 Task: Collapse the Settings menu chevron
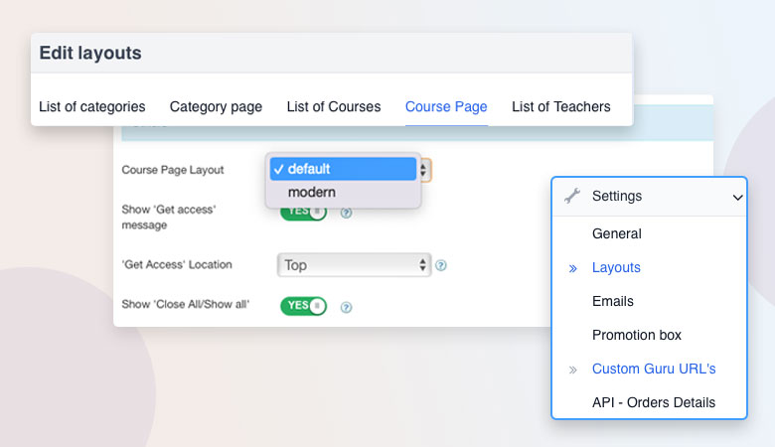click(x=737, y=198)
